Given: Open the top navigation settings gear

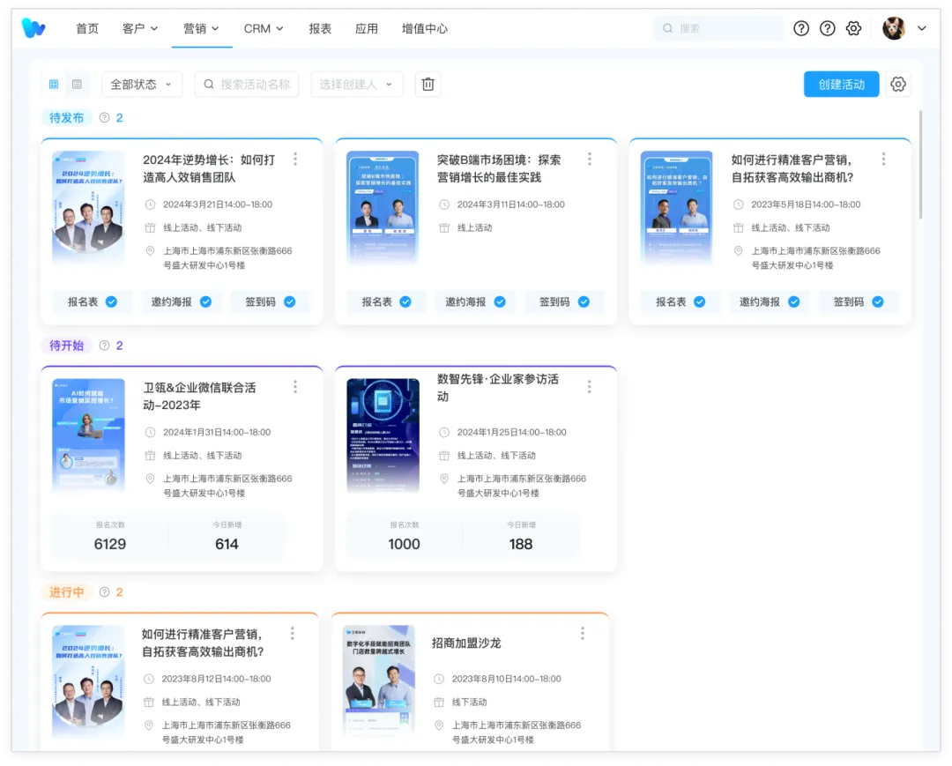Looking at the screenshot, I should click(x=852, y=28).
